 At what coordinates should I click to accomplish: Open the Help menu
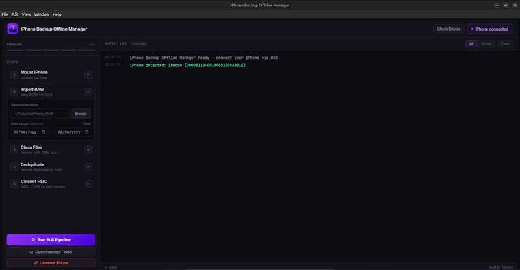point(57,14)
